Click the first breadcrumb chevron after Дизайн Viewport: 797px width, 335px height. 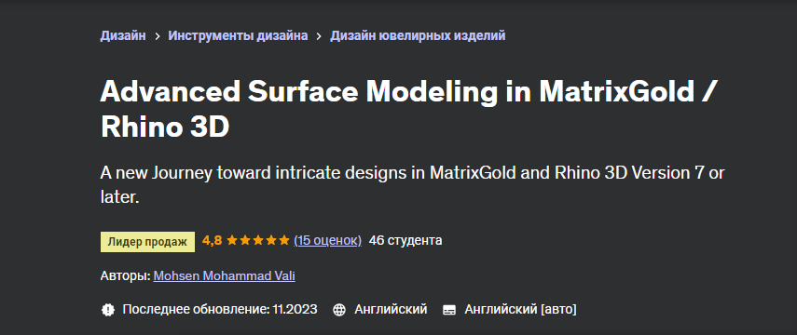click(157, 36)
